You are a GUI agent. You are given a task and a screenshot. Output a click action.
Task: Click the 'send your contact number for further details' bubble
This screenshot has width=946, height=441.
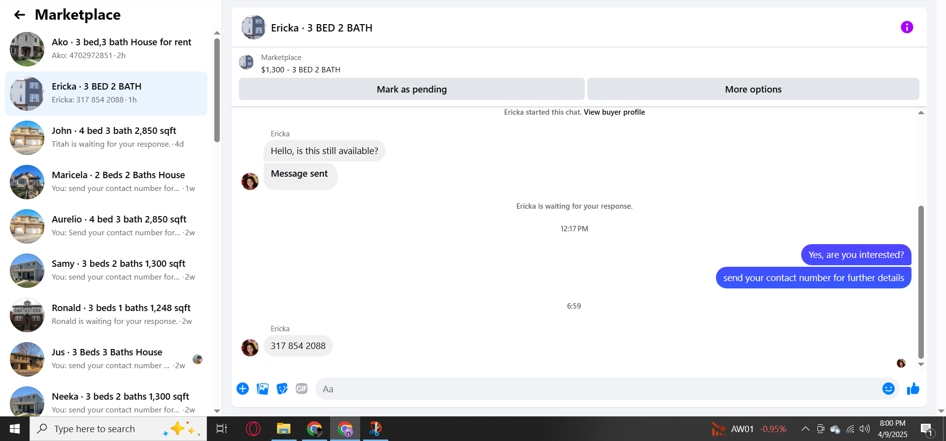pos(813,278)
